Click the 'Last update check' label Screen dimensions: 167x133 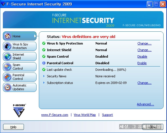[x=59, y=70]
